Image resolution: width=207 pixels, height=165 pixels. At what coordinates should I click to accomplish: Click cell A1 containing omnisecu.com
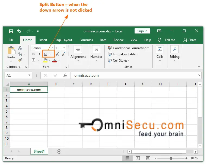[29, 90]
